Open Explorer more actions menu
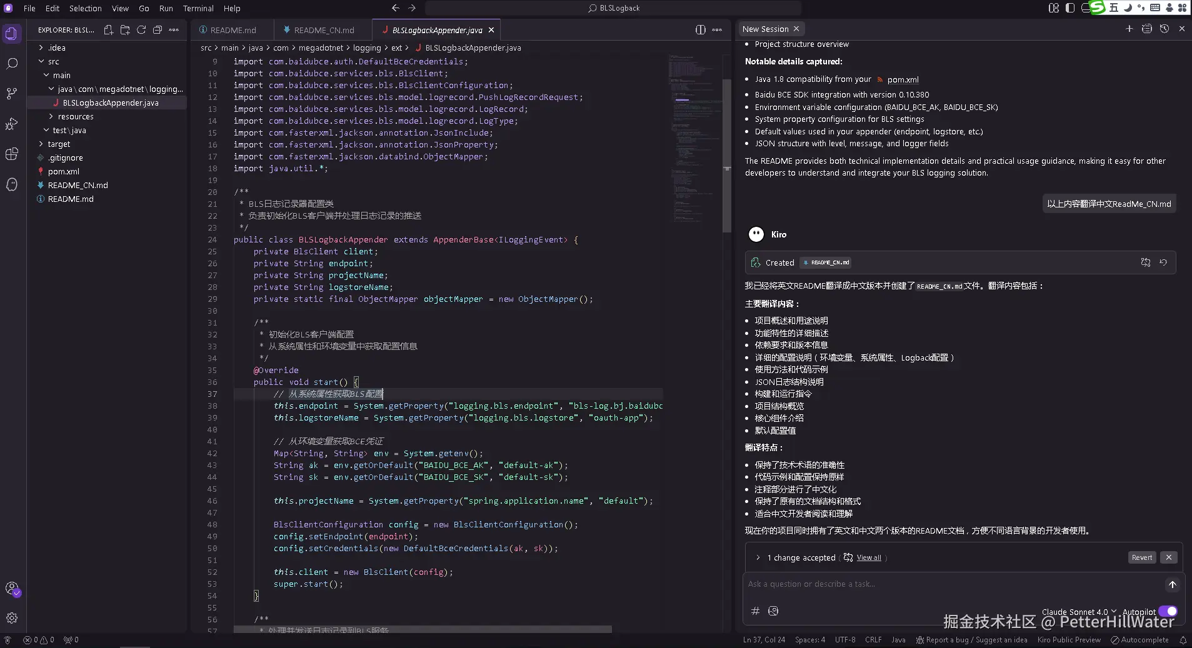 [174, 30]
